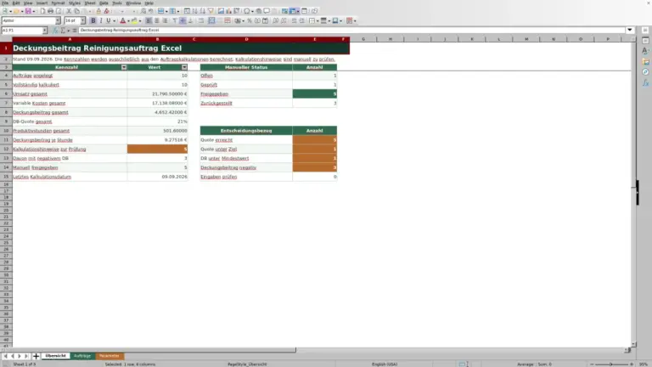Expand the formula bar arrow
The image size is (652, 367).
tap(630, 30)
